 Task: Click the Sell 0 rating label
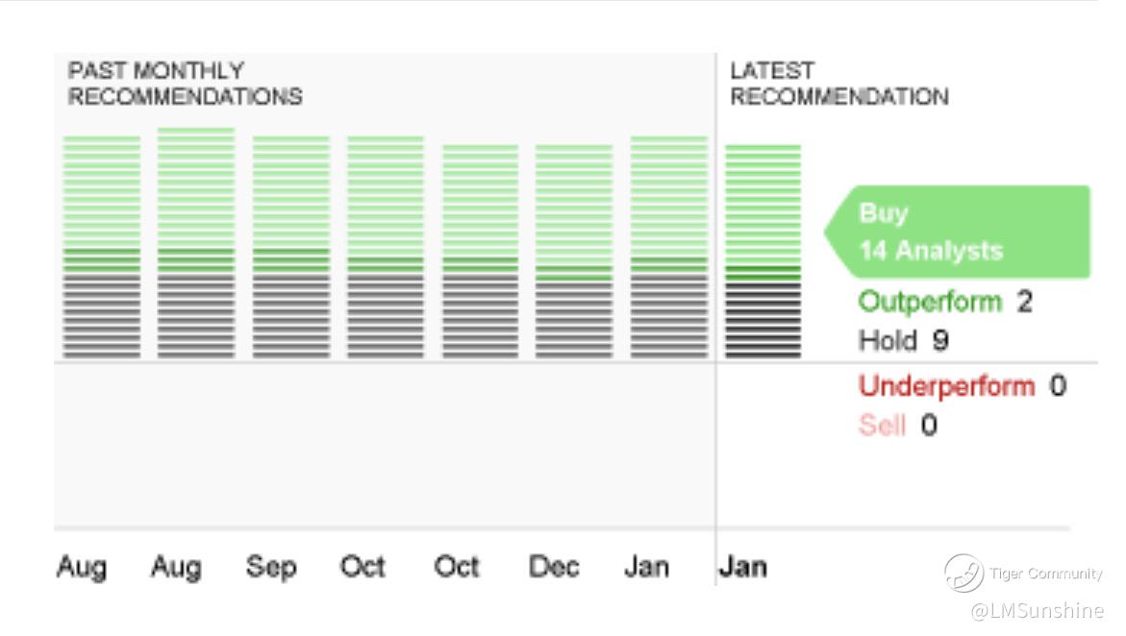tap(898, 425)
